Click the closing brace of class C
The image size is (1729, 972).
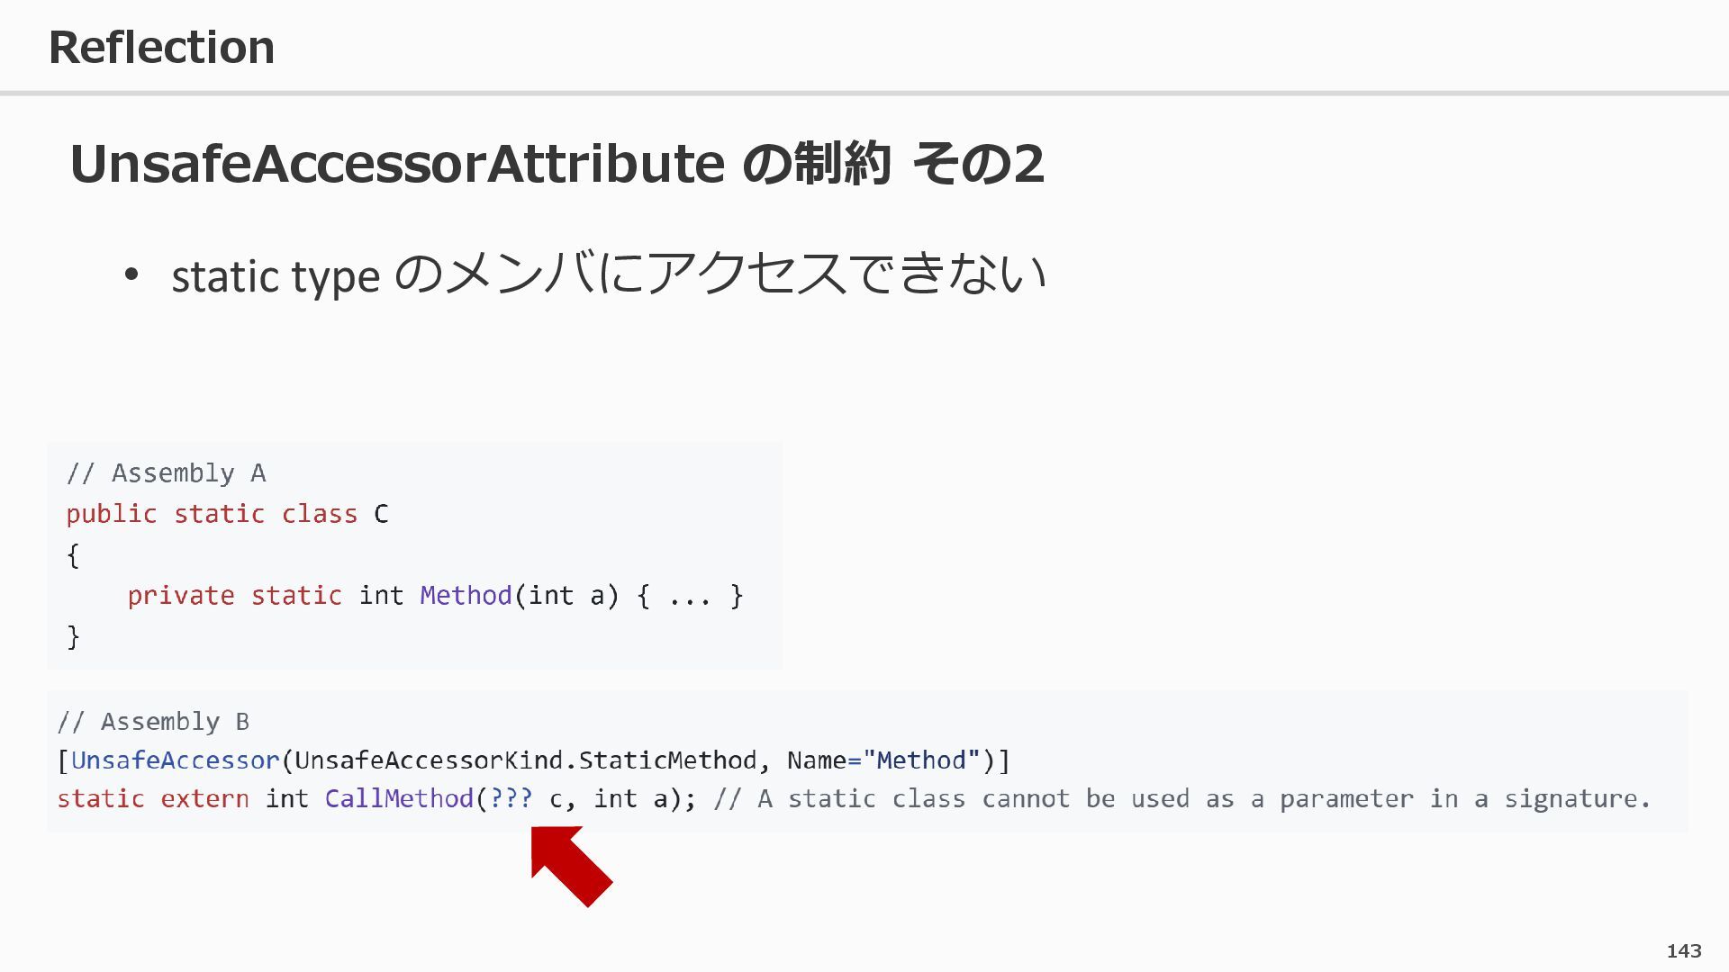(74, 636)
